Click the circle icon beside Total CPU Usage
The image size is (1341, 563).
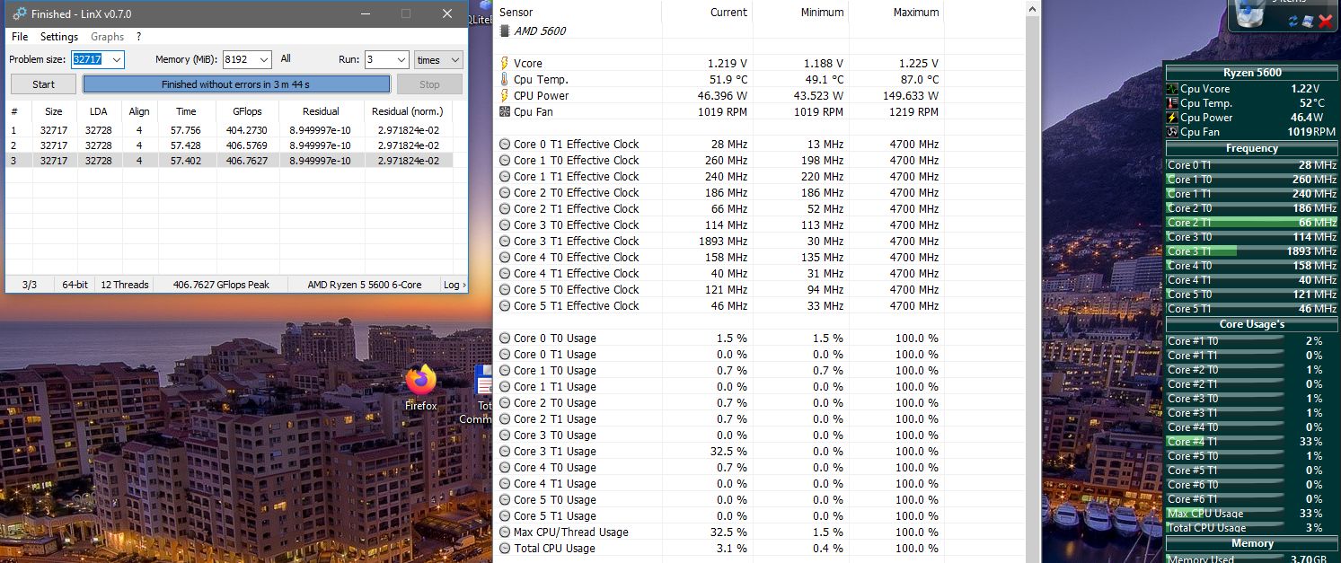[505, 549]
